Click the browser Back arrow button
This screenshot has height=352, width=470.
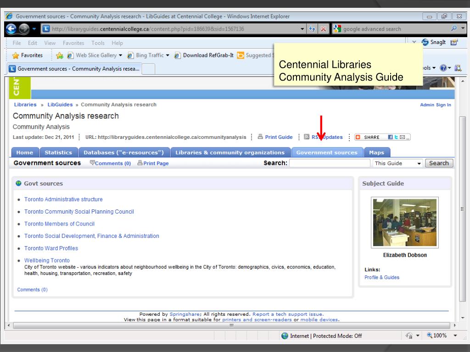pyautogui.click(x=11, y=29)
